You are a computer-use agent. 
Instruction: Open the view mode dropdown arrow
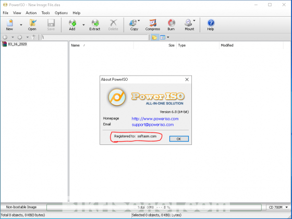pyautogui.click(x=168, y=38)
